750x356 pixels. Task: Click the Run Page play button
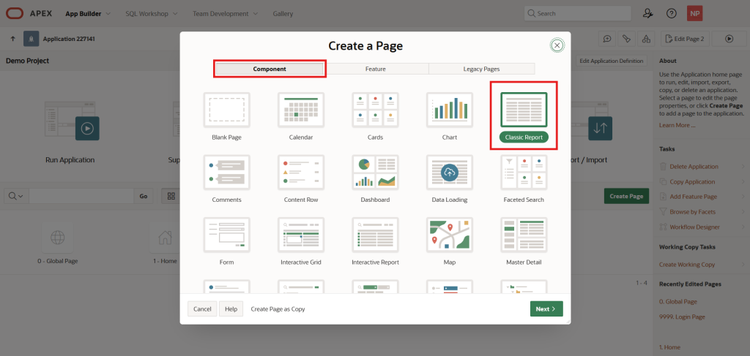coord(729,39)
